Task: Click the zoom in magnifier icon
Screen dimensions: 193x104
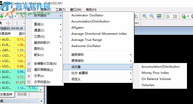Action: 145,16
